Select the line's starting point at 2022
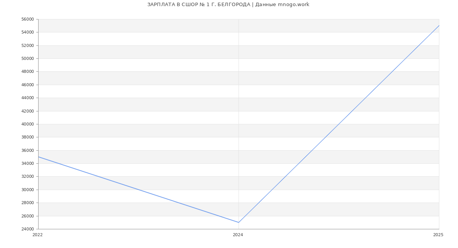The height and width of the screenshot is (248, 458). point(39,157)
